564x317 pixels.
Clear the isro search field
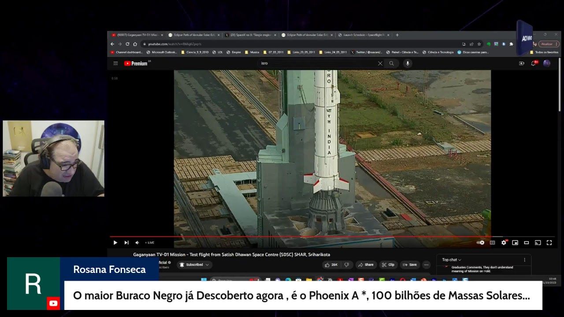click(x=380, y=63)
